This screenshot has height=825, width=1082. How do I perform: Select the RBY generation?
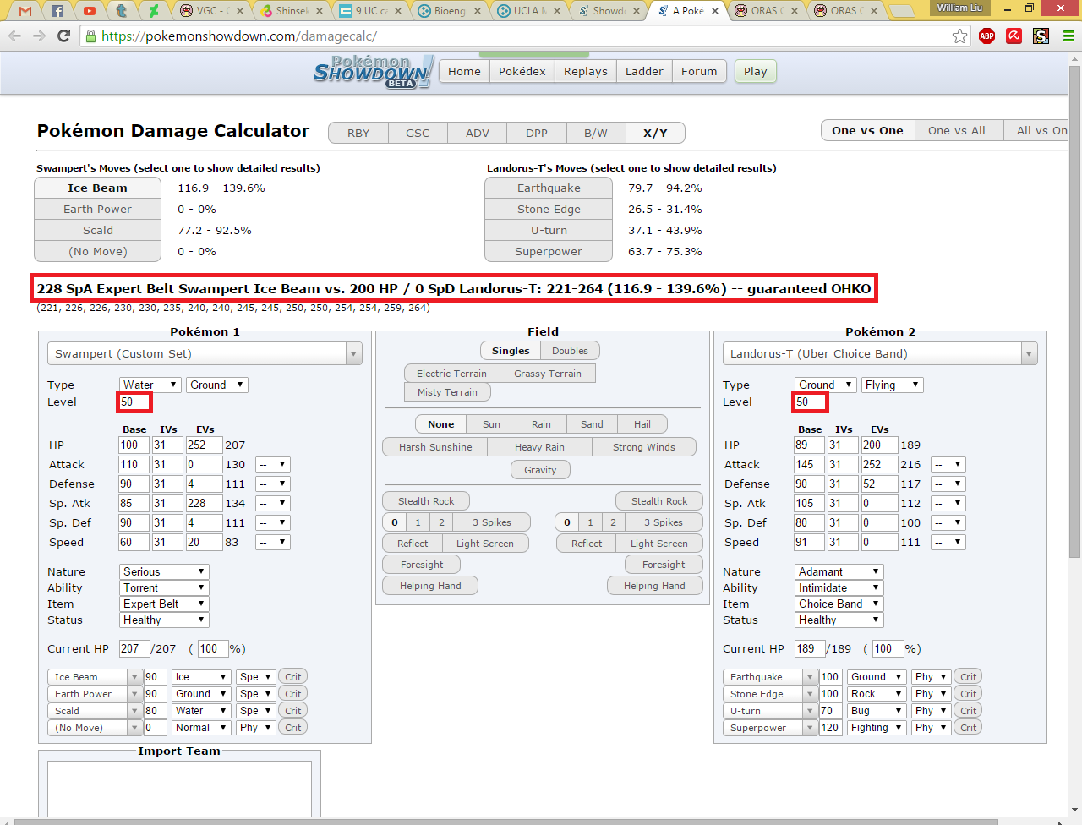(358, 133)
